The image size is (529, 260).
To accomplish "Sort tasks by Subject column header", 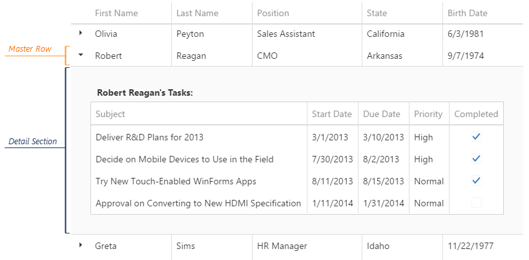I will click(x=110, y=114).
